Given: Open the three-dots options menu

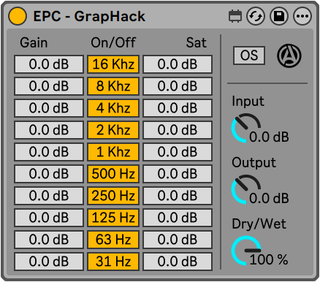Looking at the screenshot, I should pos(302,16).
